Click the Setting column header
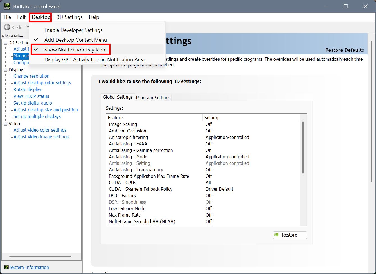This screenshot has width=376, height=274. (x=251, y=118)
